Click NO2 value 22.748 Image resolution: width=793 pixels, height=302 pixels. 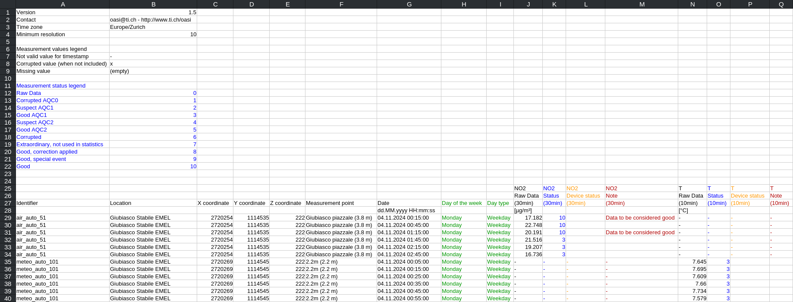click(528, 225)
